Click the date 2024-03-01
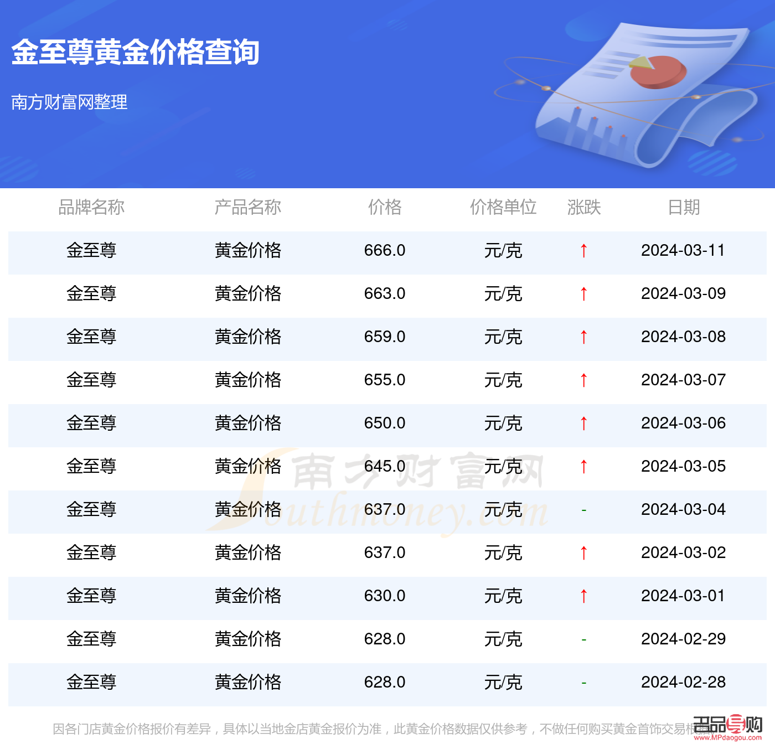 pos(683,596)
